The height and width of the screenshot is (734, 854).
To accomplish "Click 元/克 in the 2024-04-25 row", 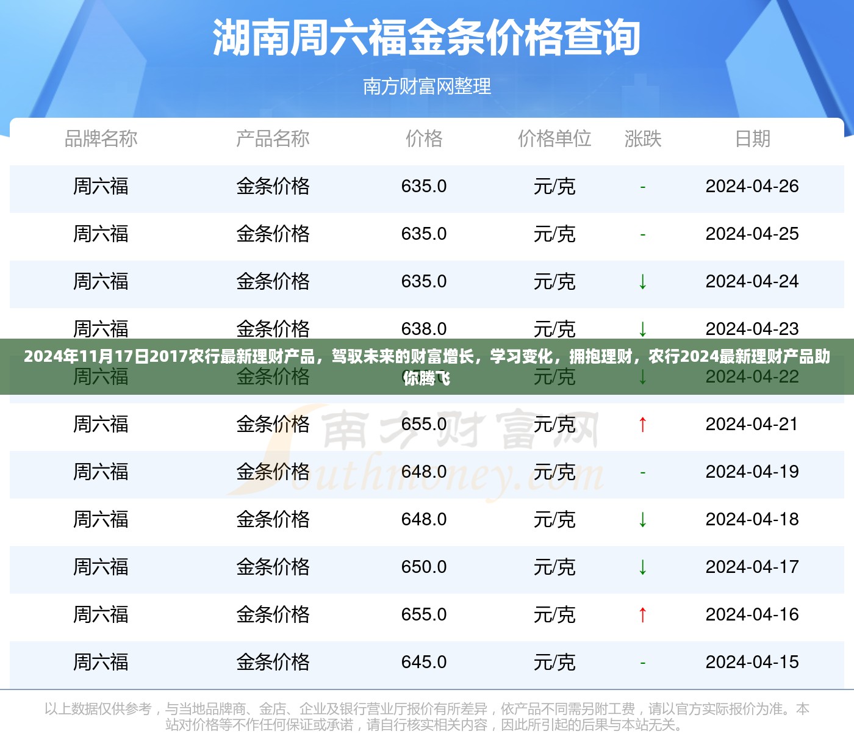I will tap(554, 234).
